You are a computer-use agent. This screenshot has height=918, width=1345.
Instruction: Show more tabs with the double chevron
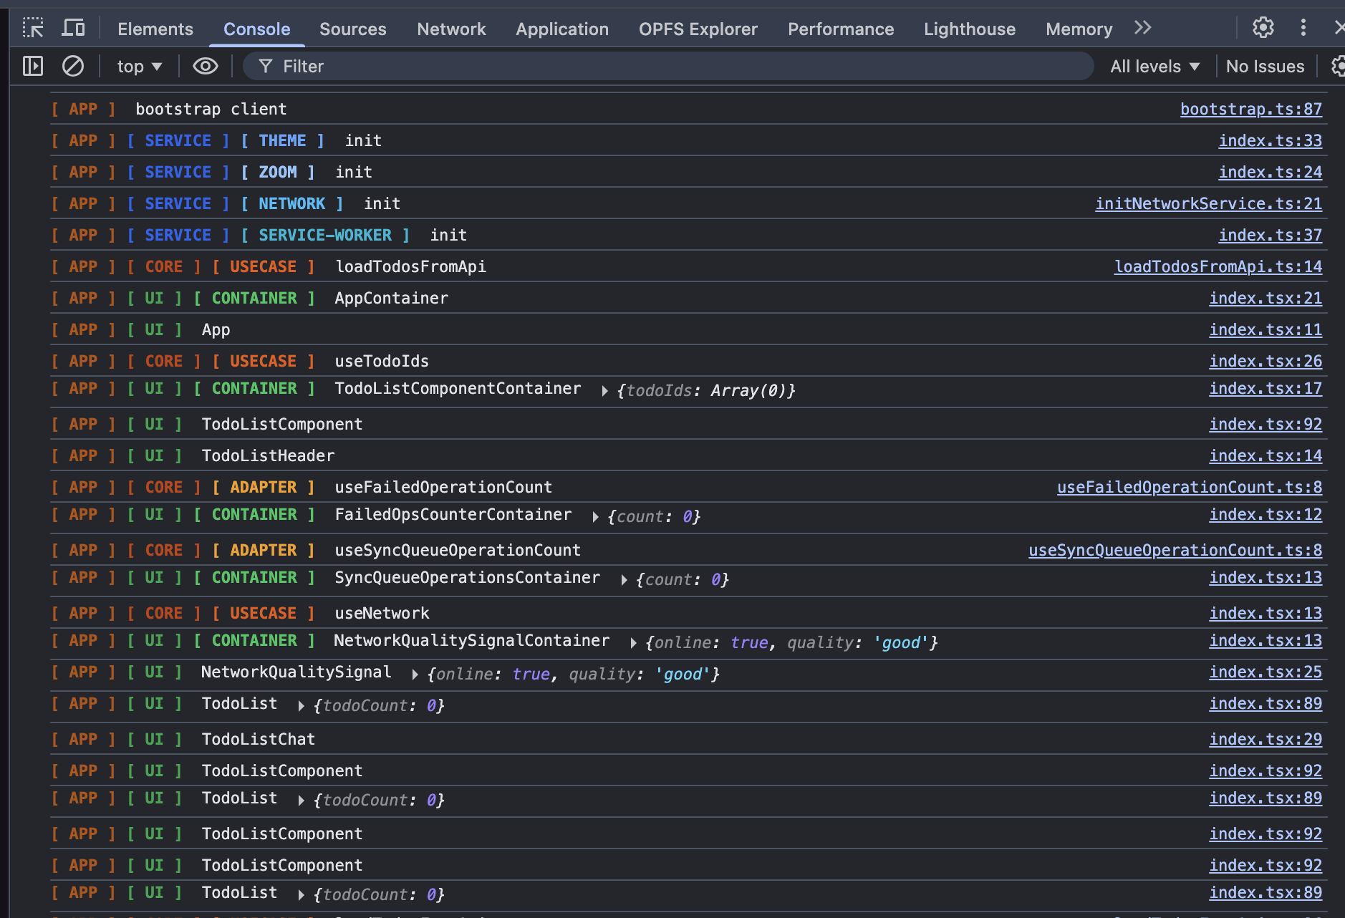click(1143, 28)
